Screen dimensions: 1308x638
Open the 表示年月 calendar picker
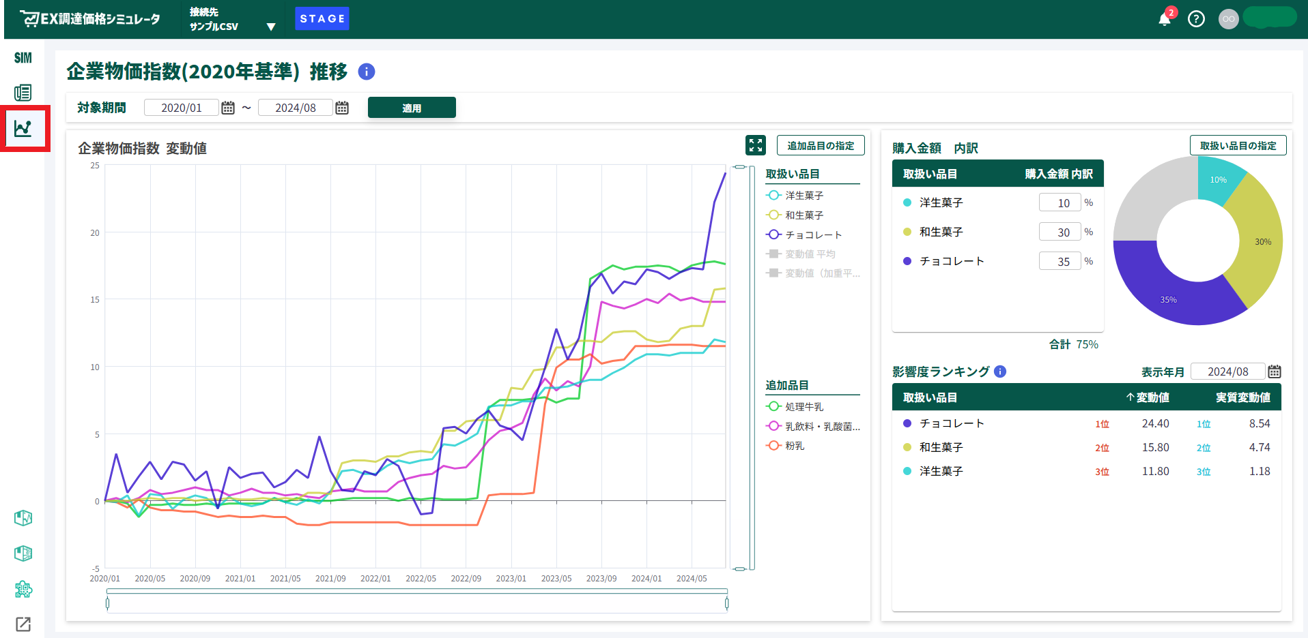pyautogui.click(x=1274, y=371)
